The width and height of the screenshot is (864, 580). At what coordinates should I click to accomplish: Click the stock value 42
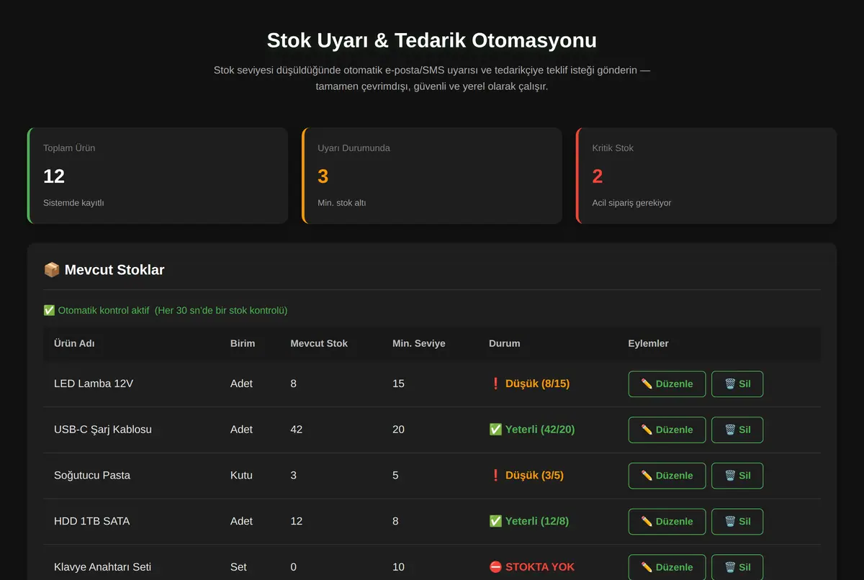click(297, 430)
